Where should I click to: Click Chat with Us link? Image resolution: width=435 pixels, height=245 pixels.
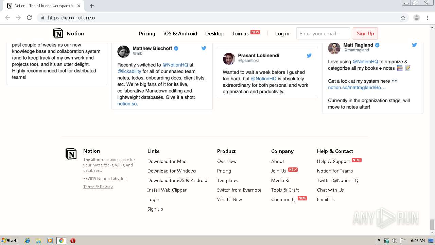330,190
